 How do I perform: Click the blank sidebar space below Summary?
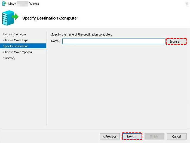[x=23, y=92]
